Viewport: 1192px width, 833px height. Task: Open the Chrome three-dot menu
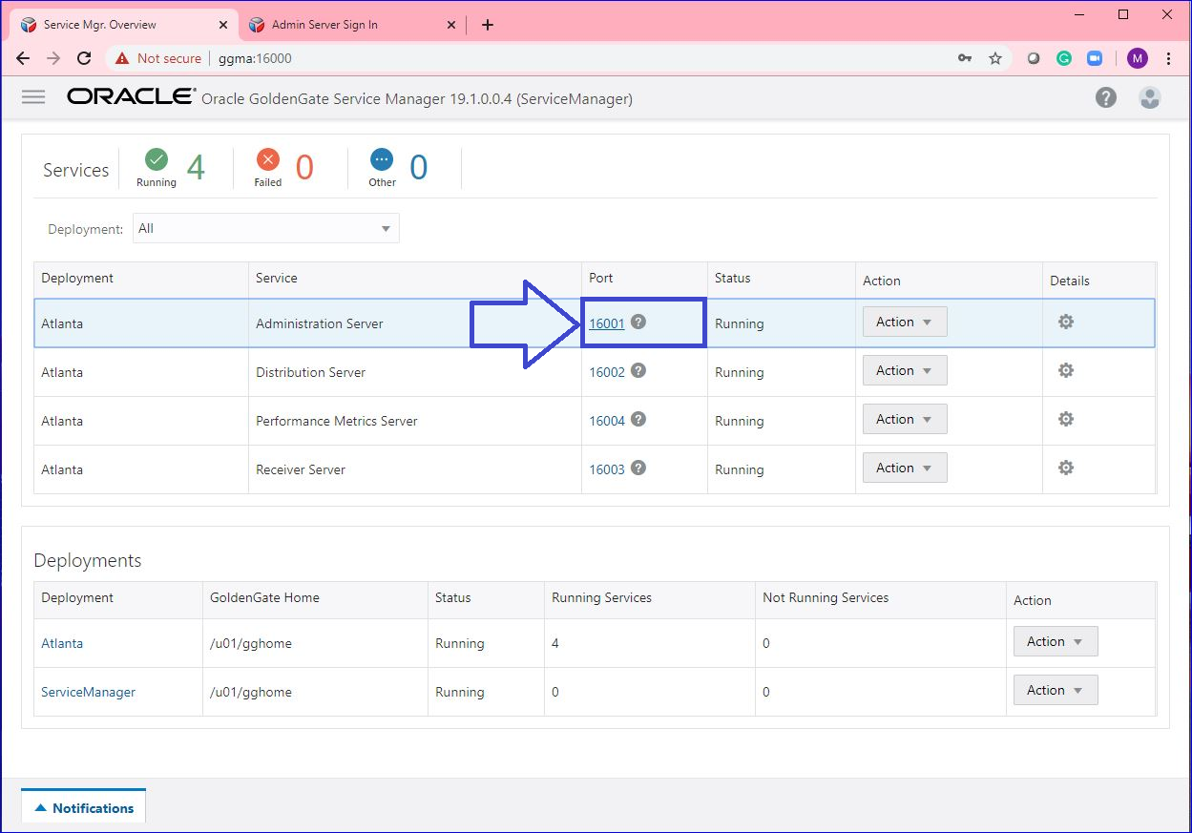coord(1169,58)
